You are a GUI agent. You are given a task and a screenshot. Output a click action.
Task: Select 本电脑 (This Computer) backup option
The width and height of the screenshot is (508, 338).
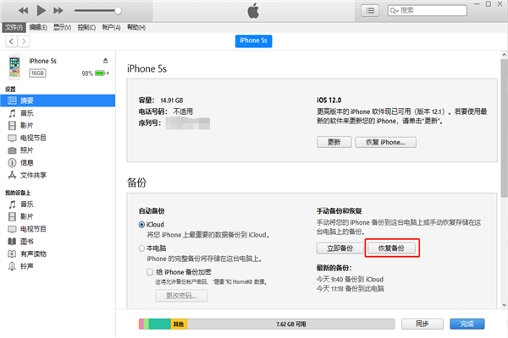click(141, 248)
